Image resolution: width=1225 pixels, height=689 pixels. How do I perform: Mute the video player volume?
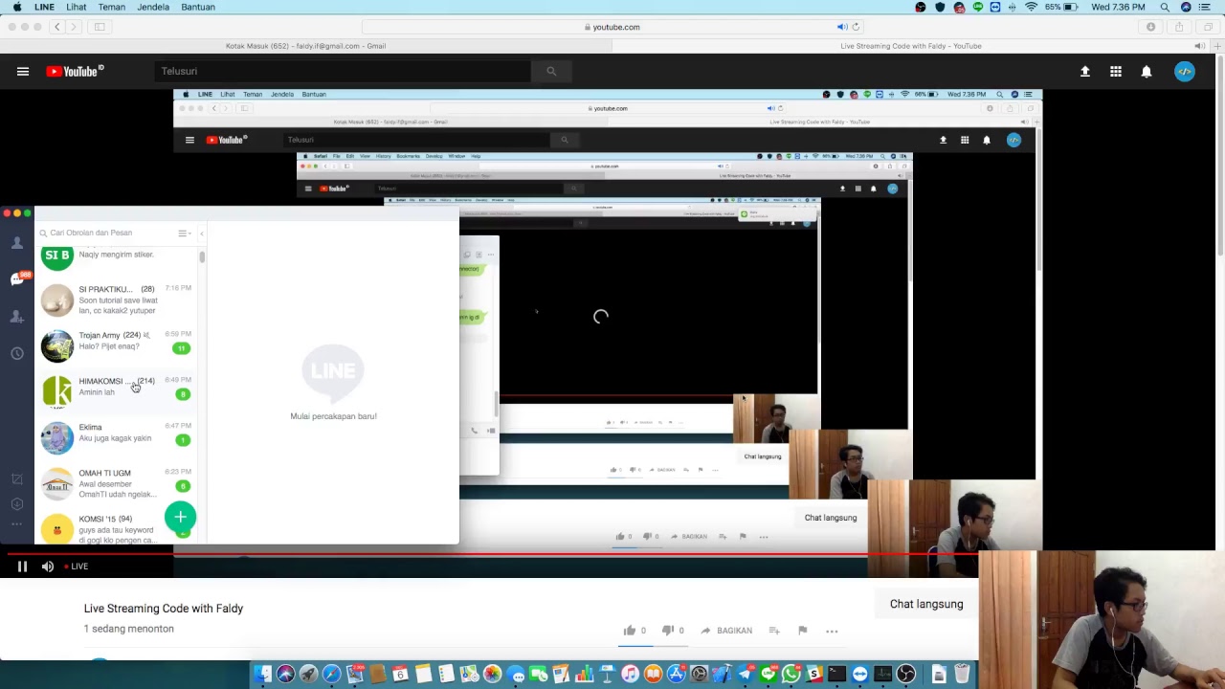tap(48, 567)
